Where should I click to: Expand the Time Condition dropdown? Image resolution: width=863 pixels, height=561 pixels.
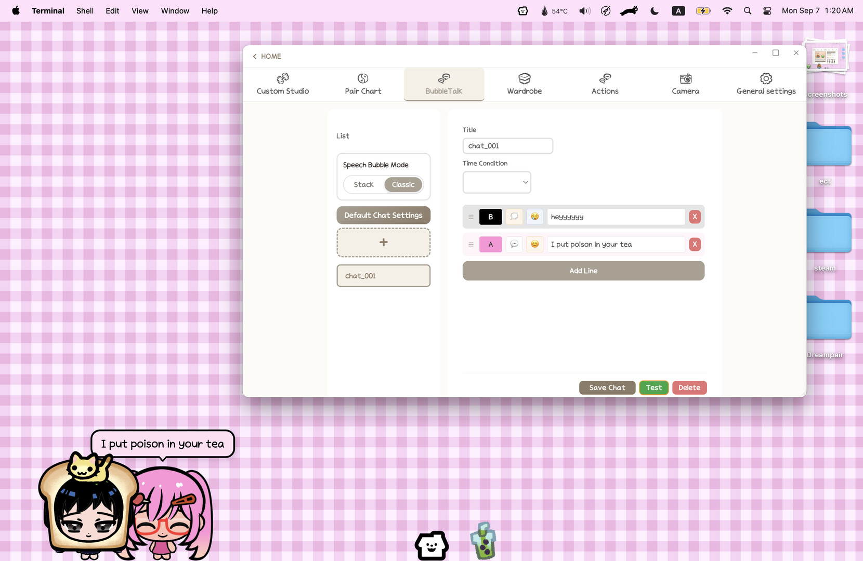496,182
